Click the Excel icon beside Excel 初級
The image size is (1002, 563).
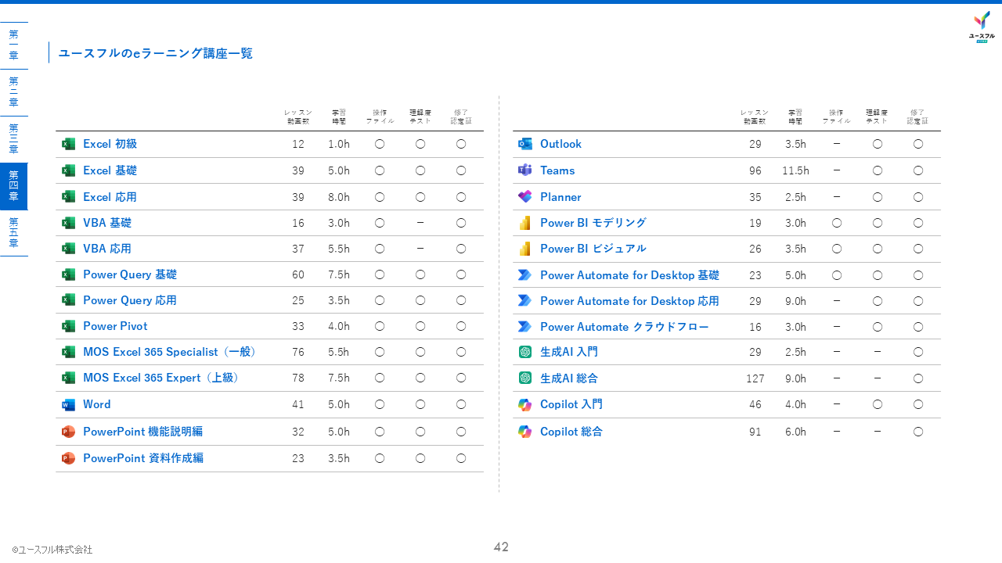[68, 144]
